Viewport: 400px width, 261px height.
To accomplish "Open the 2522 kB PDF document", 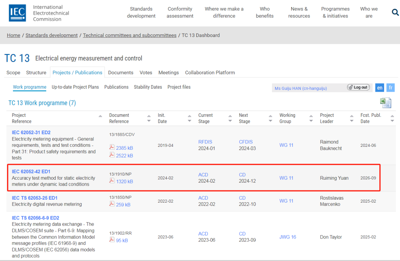I will [124, 156].
